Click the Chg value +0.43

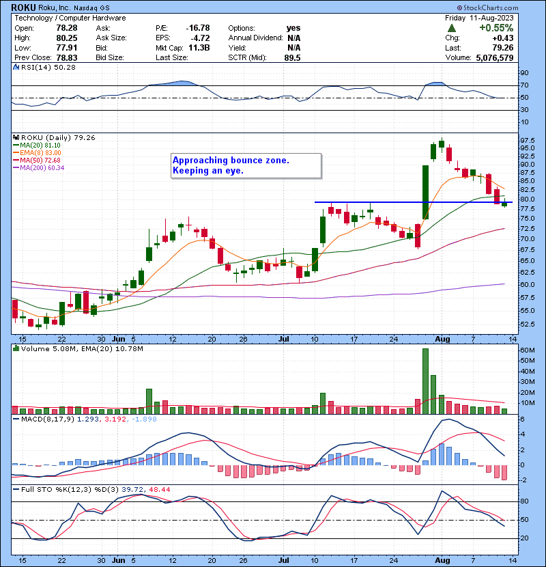pos(502,38)
